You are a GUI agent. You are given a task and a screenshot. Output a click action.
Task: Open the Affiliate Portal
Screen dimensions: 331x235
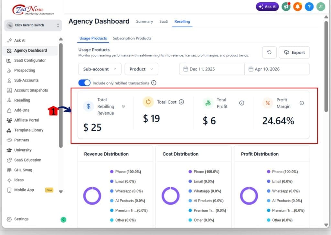28,120
